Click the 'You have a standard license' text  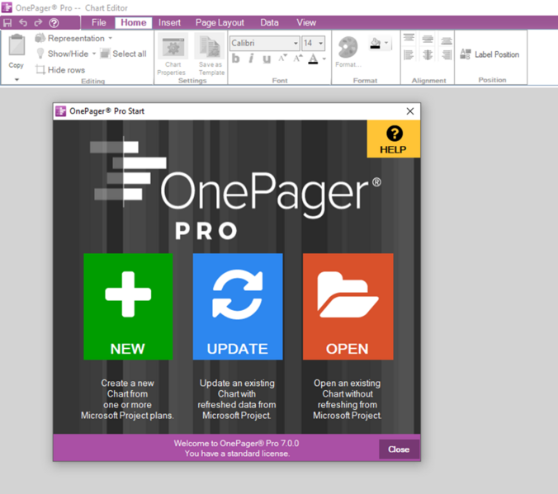[237, 454]
